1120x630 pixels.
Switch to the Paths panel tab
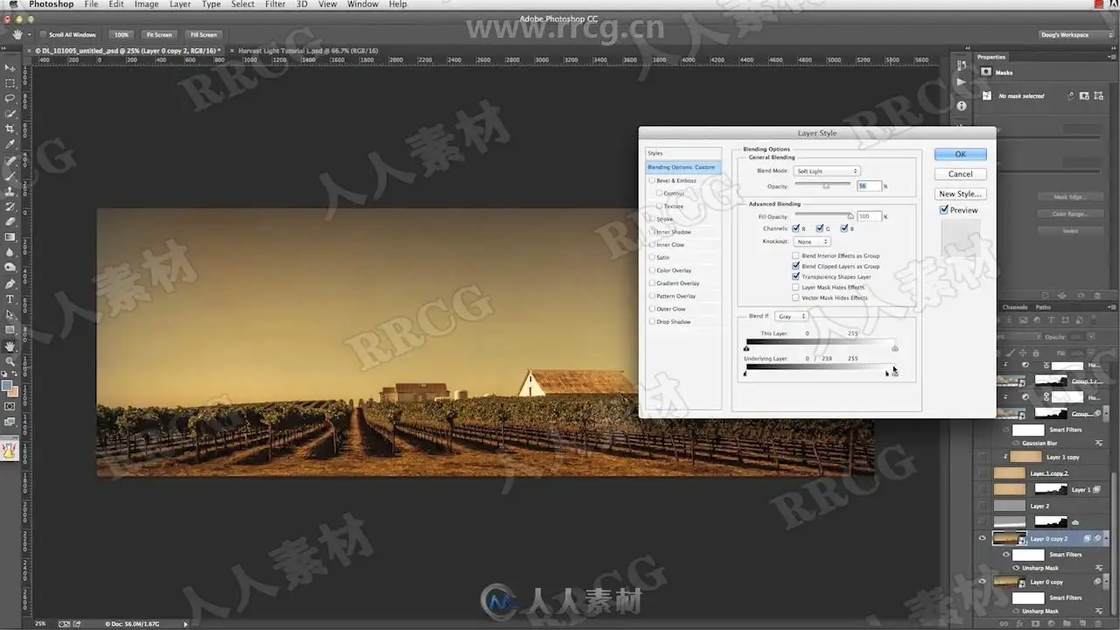click(1043, 307)
